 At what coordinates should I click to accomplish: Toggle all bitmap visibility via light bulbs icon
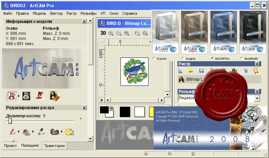tap(256, 70)
